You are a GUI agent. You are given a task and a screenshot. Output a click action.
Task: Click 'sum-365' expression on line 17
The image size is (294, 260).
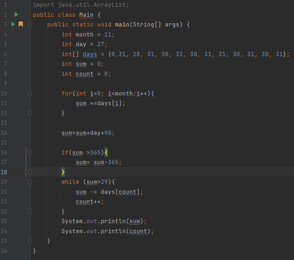pyautogui.click(x=106, y=162)
